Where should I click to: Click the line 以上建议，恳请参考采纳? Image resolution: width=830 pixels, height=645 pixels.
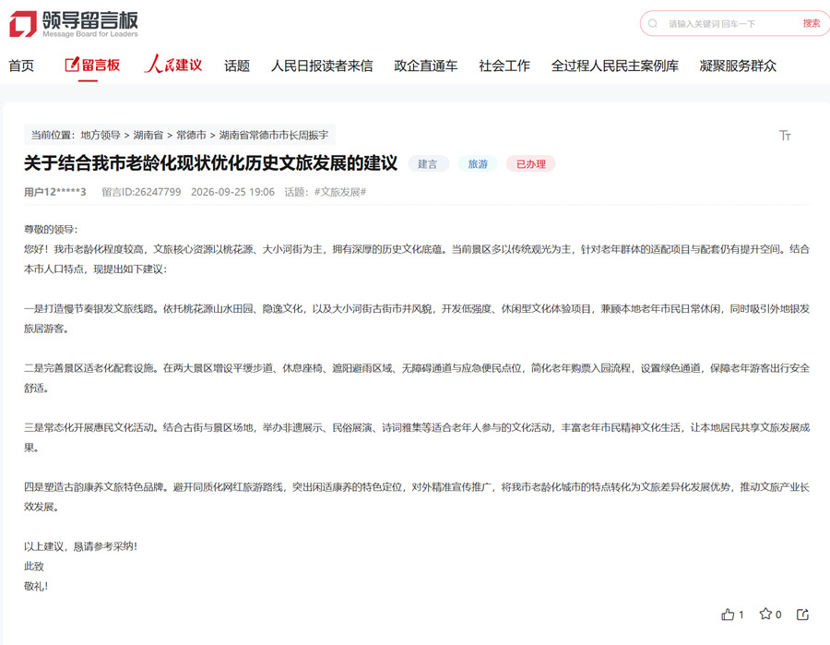point(80,546)
